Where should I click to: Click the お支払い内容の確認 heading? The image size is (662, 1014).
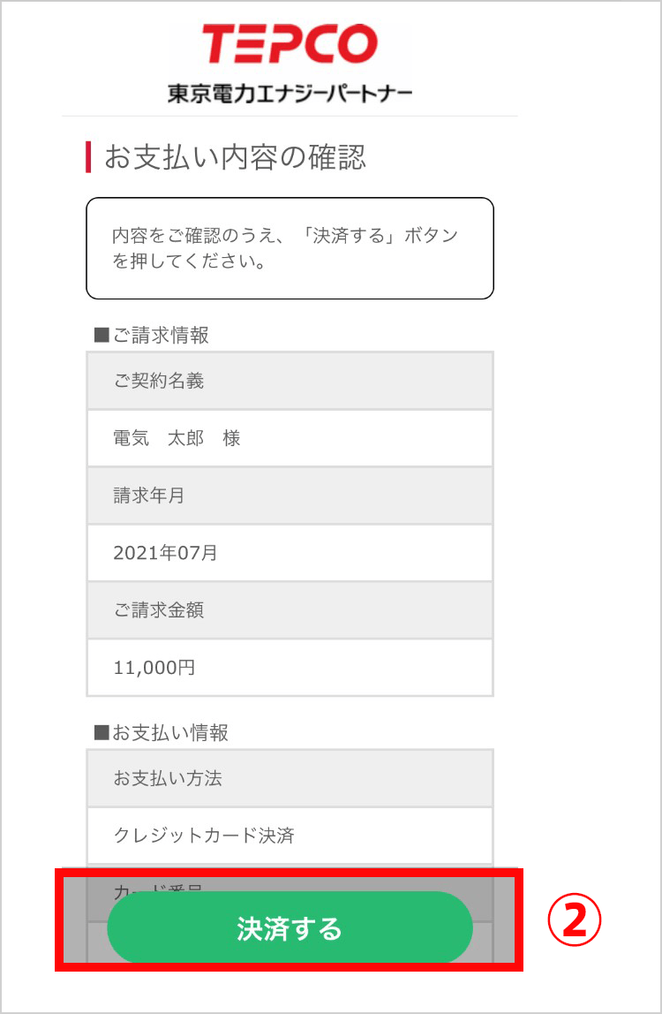pyautogui.click(x=235, y=157)
